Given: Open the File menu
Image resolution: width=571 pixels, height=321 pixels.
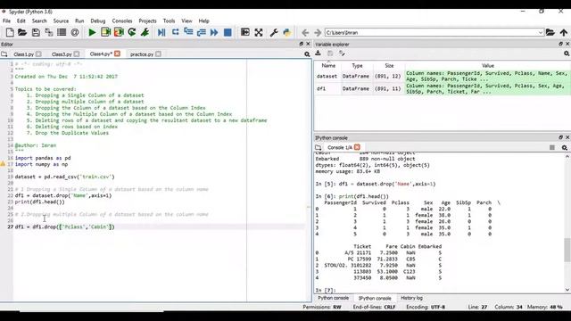Looking at the screenshot, I should coord(6,21).
